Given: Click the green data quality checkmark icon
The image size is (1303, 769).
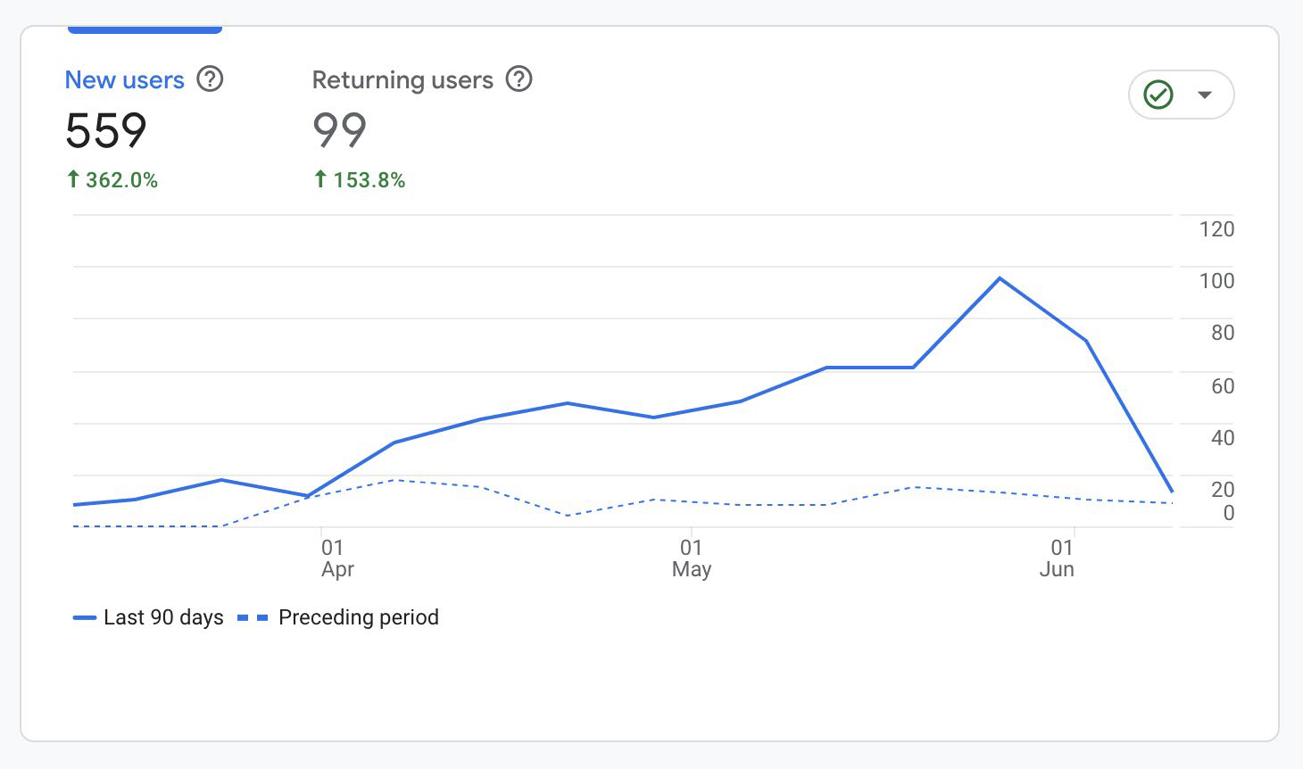Looking at the screenshot, I should pyautogui.click(x=1158, y=94).
